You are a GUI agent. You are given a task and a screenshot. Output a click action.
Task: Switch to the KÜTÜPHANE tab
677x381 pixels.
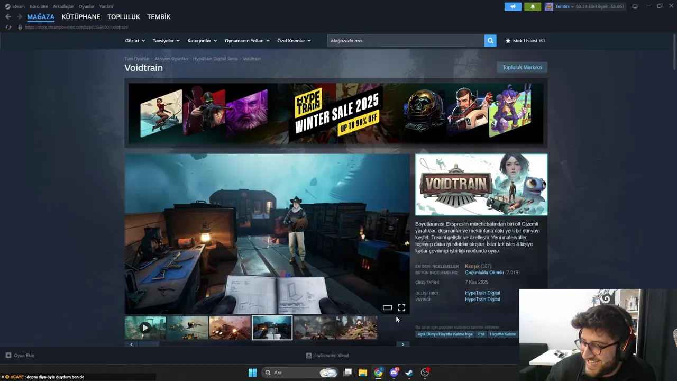pos(81,17)
